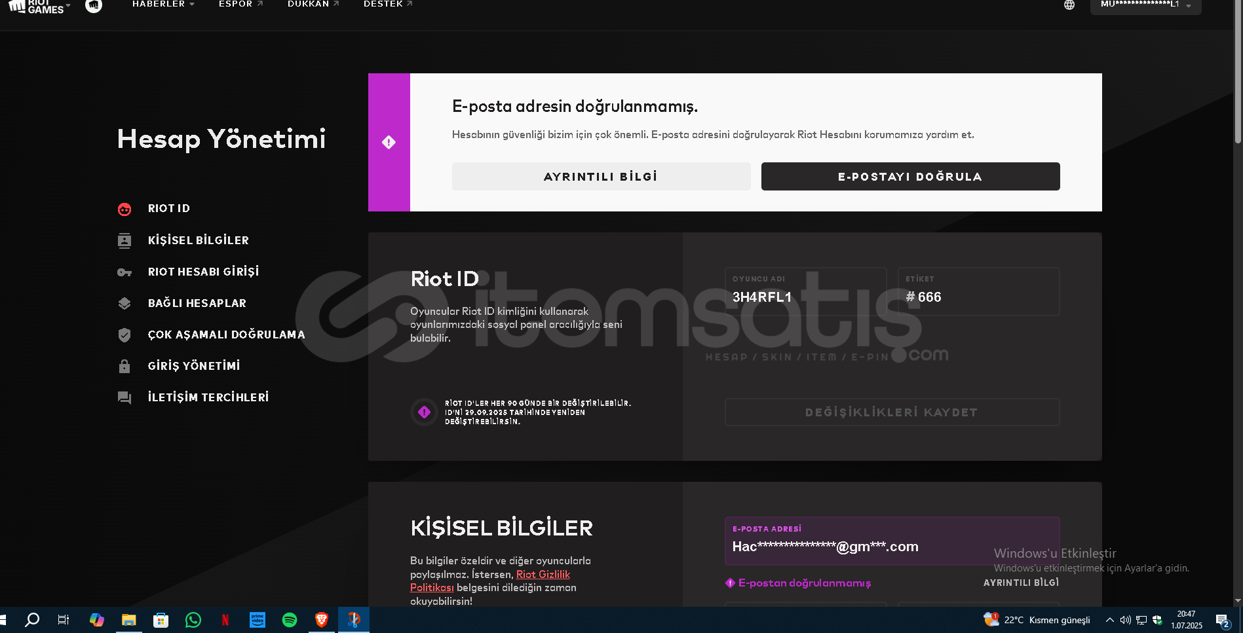Click the chat bubble icon for İletişim Tercihleri
The width and height of the screenshot is (1243, 633).
click(124, 397)
